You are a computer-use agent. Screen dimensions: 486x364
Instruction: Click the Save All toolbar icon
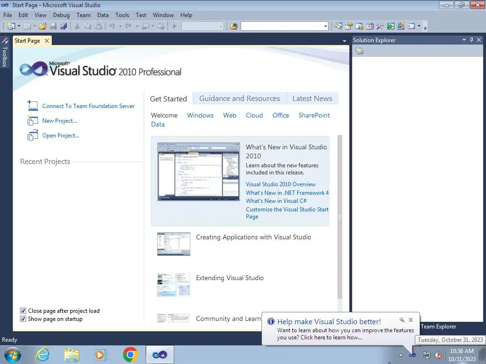coord(64,27)
